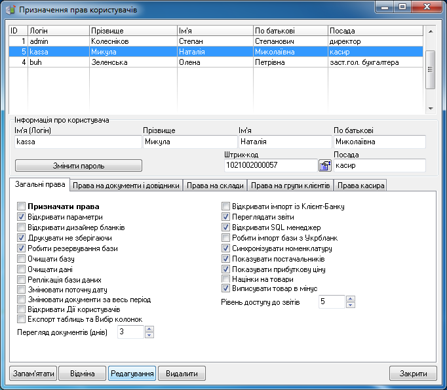
Task: Click the Штрих-код input field
Action: [270, 165]
